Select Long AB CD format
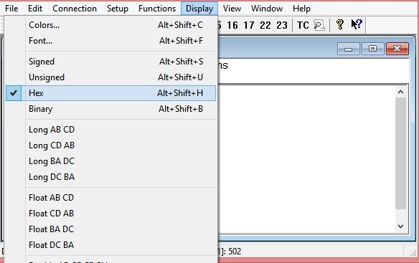The width and height of the screenshot is (419, 263). tap(110, 130)
